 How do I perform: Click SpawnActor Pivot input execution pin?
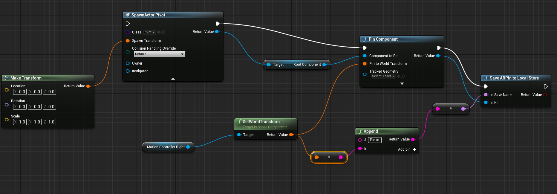tap(128, 24)
